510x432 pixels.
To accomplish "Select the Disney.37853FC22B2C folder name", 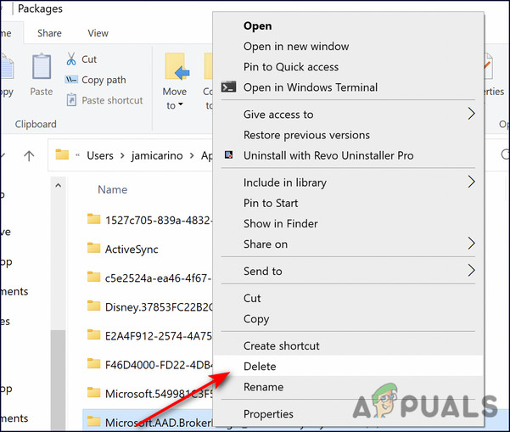I will click(x=159, y=307).
